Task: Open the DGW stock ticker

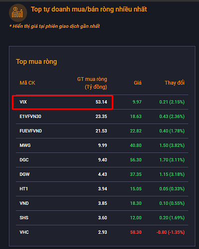Action: click(x=24, y=174)
